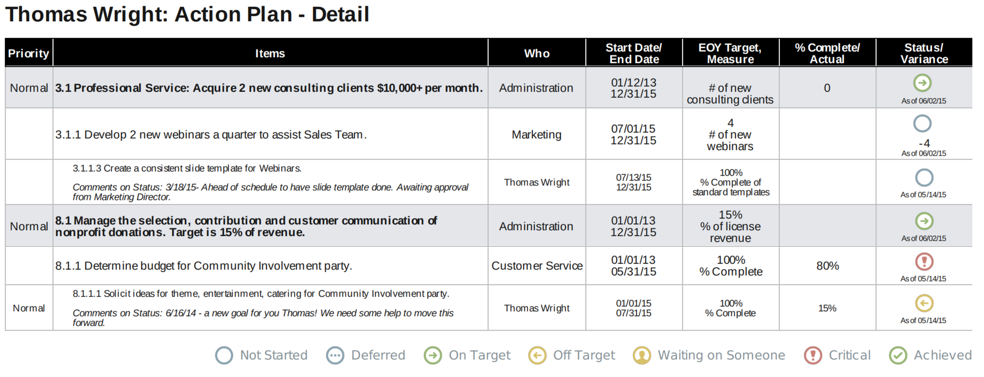
Task: Click the Critical status icon for 8.1.1
Action: (924, 262)
